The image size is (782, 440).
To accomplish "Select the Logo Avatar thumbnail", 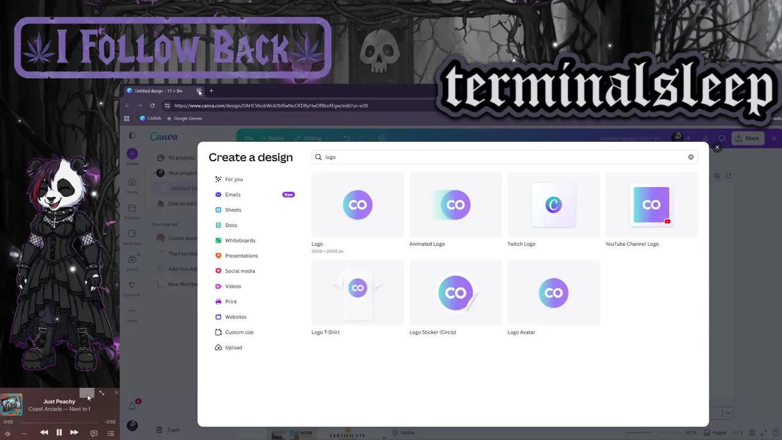I will point(554,293).
